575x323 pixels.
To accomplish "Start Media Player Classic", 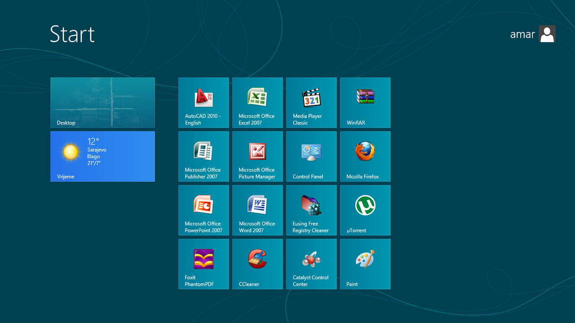I will click(311, 103).
